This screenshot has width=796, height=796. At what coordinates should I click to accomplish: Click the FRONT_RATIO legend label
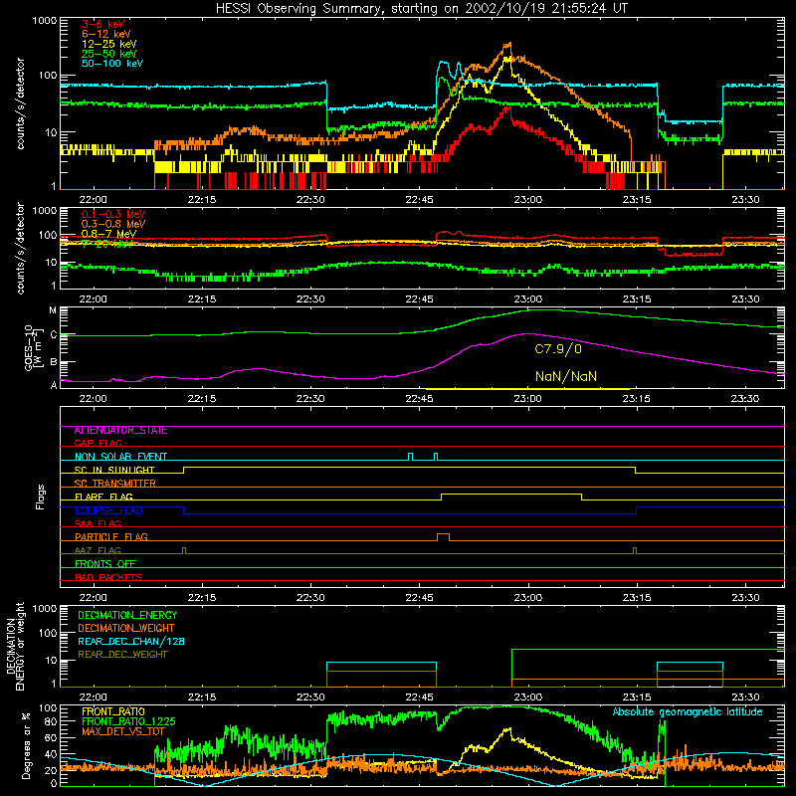(113, 711)
